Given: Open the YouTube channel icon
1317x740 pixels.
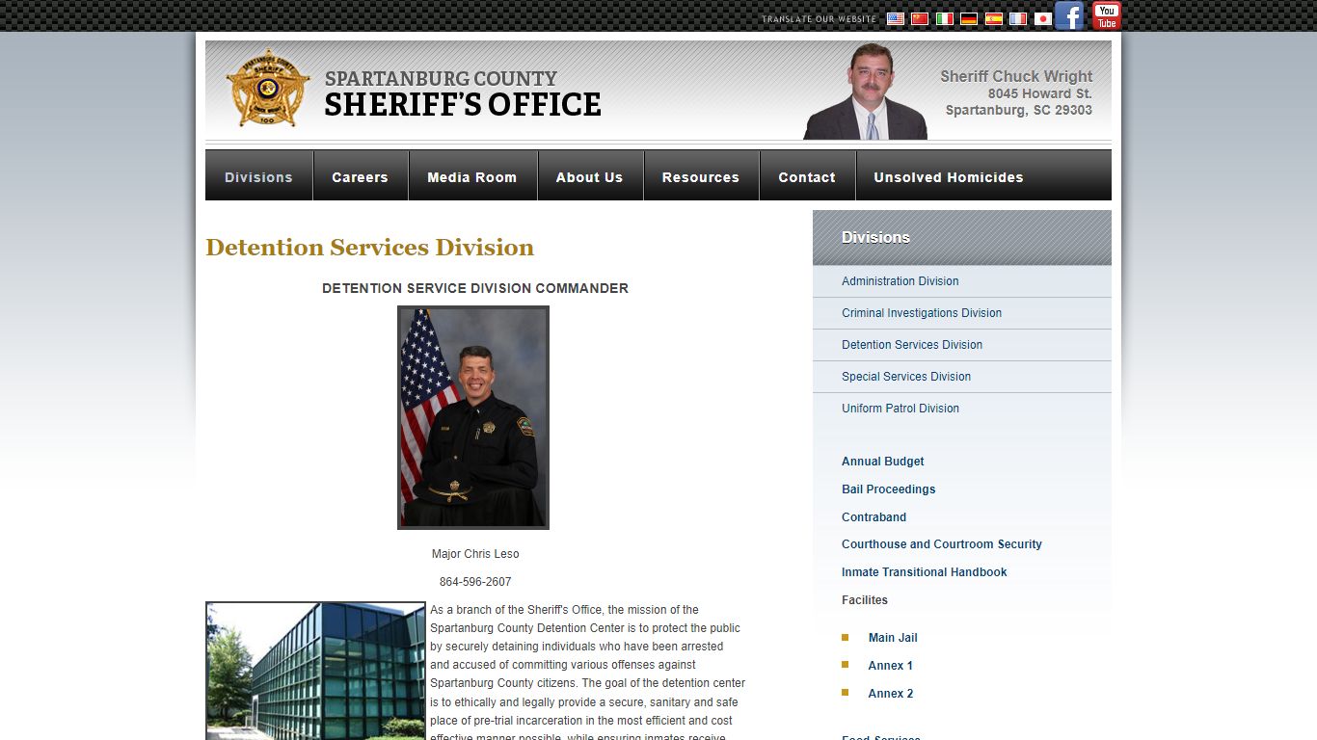Looking at the screenshot, I should coord(1106,16).
